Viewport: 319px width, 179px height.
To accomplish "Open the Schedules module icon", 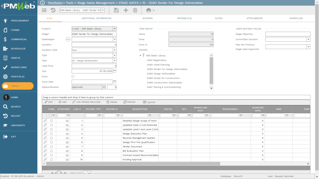I will point(5,49).
